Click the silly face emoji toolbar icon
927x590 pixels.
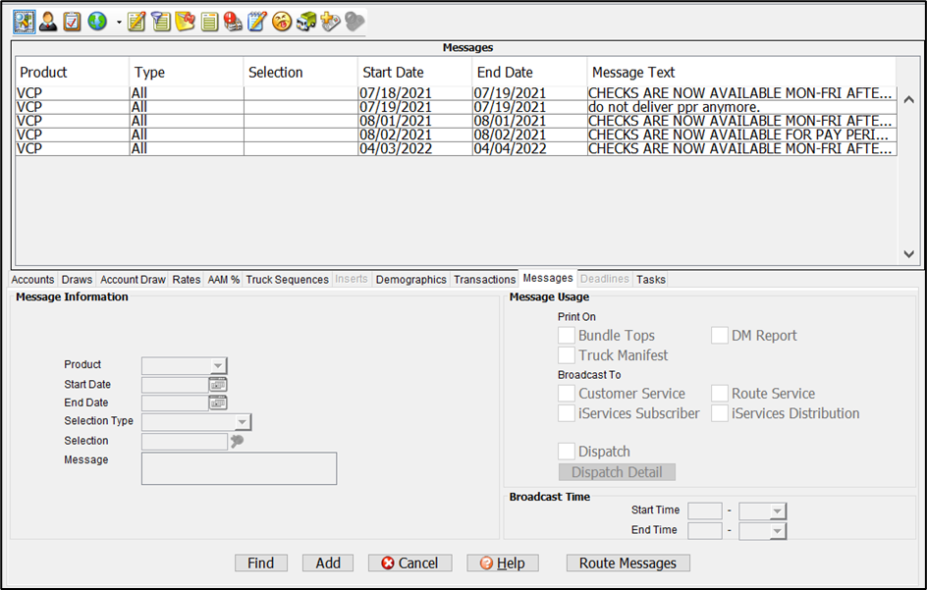tap(282, 21)
